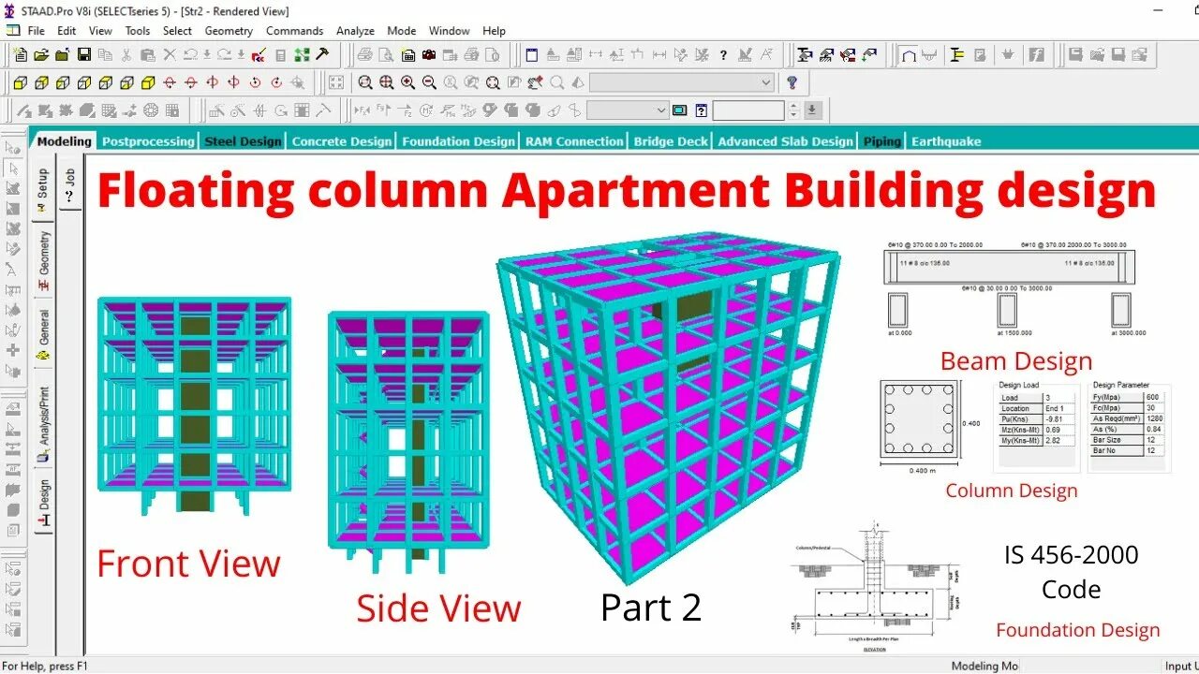Viewport: 1199px width, 674px height.
Task: Open the Commands menu
Action: pyautogui.click(x=295, y=31)
